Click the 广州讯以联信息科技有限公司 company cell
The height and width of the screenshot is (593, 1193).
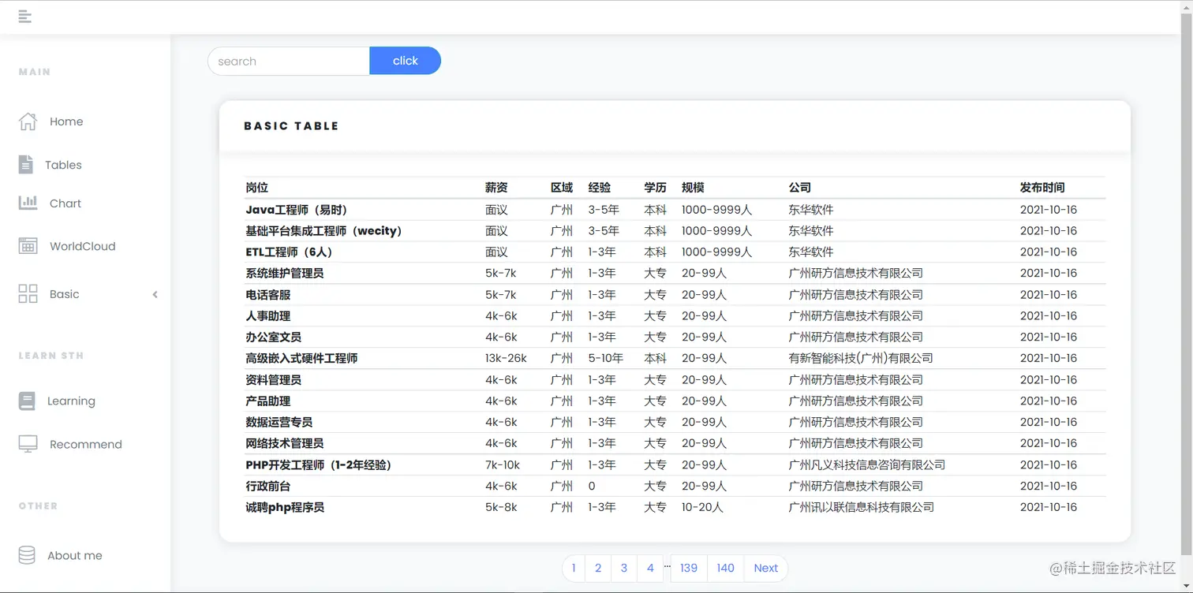pos(862,508)
